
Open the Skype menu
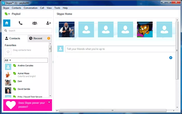coord(6,8)
